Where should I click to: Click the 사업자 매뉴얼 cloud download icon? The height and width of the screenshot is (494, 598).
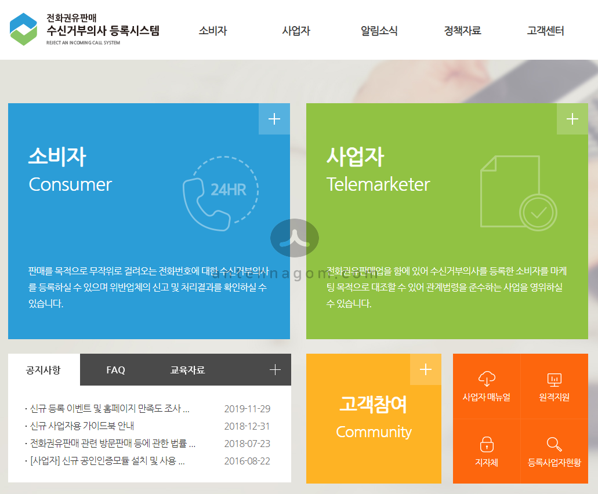coord(487,379)
